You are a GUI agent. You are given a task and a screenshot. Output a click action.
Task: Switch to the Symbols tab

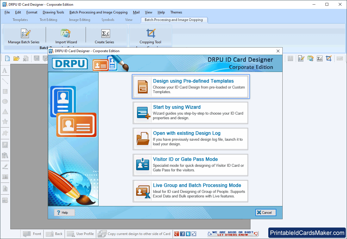[108, 20]
